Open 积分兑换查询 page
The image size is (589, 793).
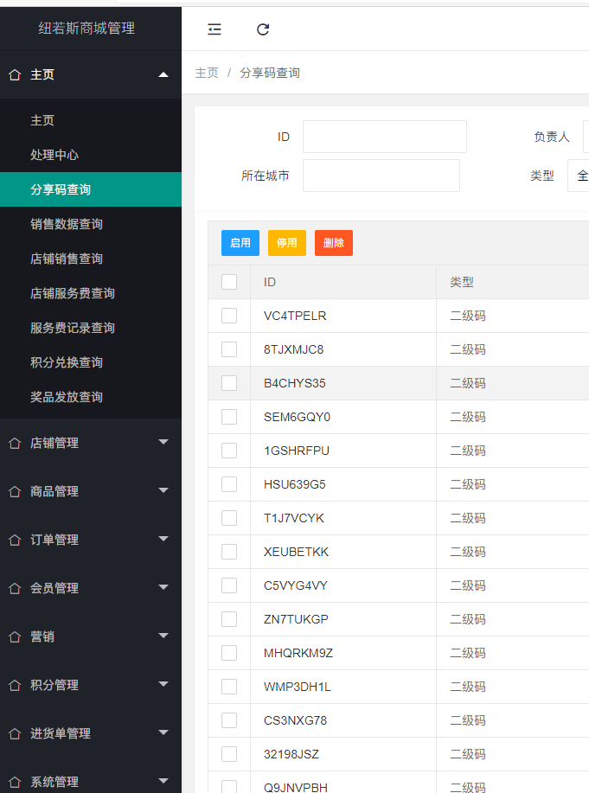(x=91, y=362)
